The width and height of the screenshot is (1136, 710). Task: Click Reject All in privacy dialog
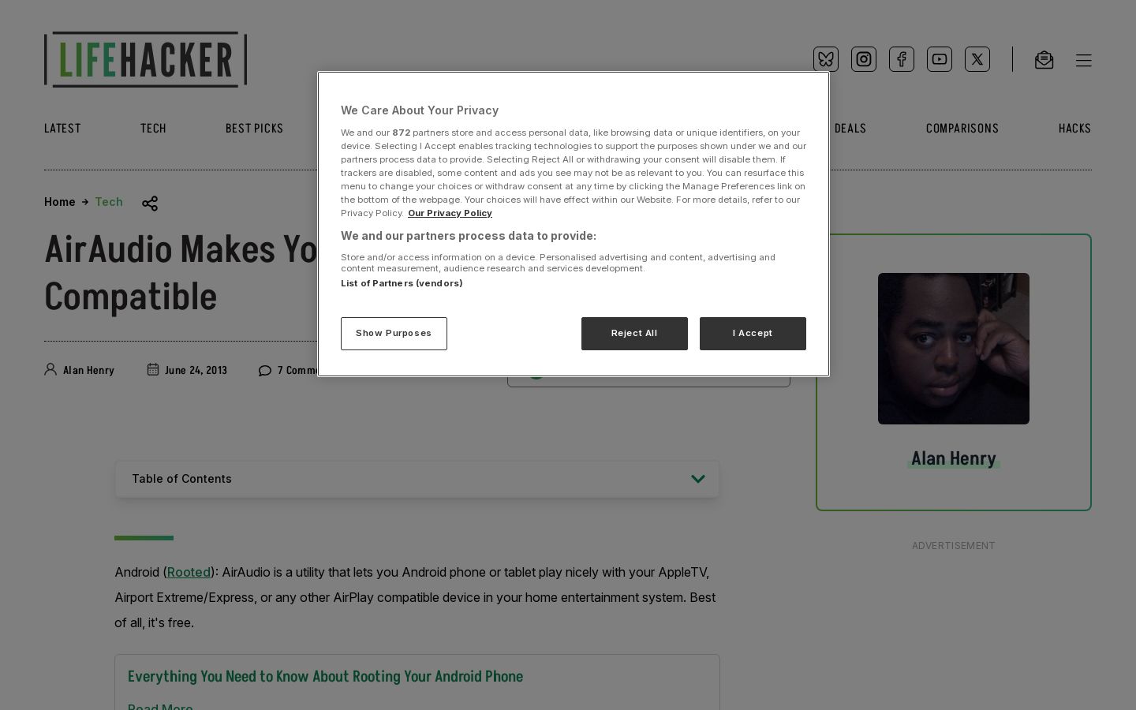(634, 334)
